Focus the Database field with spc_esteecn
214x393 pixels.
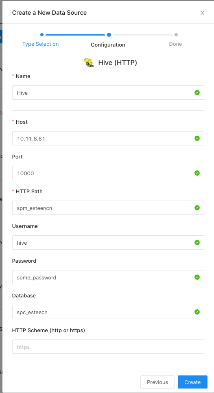(x=108, y=312)
